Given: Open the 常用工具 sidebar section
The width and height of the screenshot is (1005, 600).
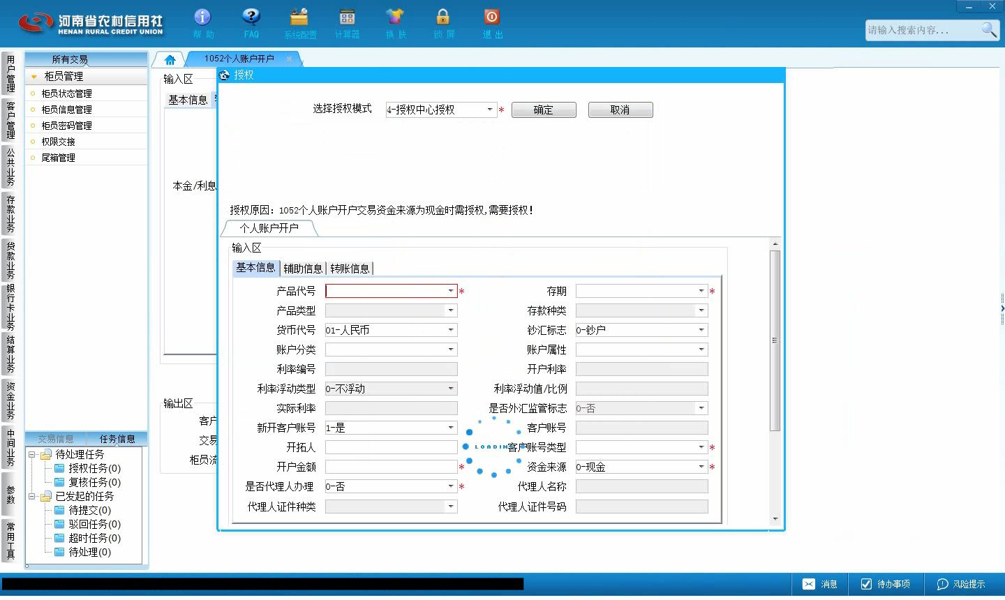Looking at the screenshot, I should tap(10, 540).
